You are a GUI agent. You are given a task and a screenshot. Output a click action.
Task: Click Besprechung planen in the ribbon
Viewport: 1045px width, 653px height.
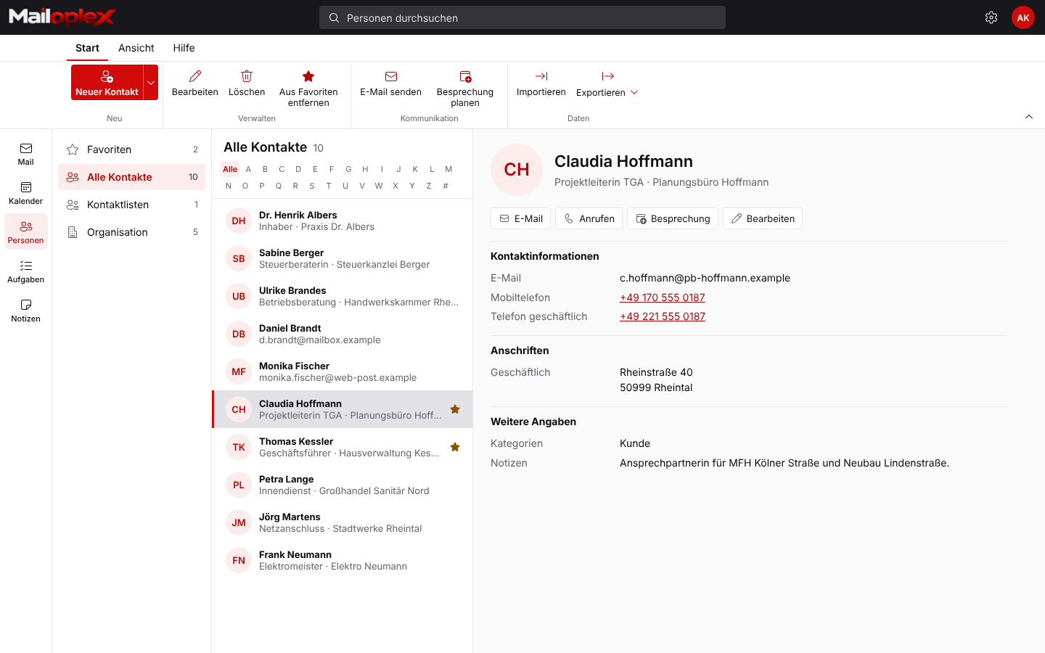coord(465,87)
